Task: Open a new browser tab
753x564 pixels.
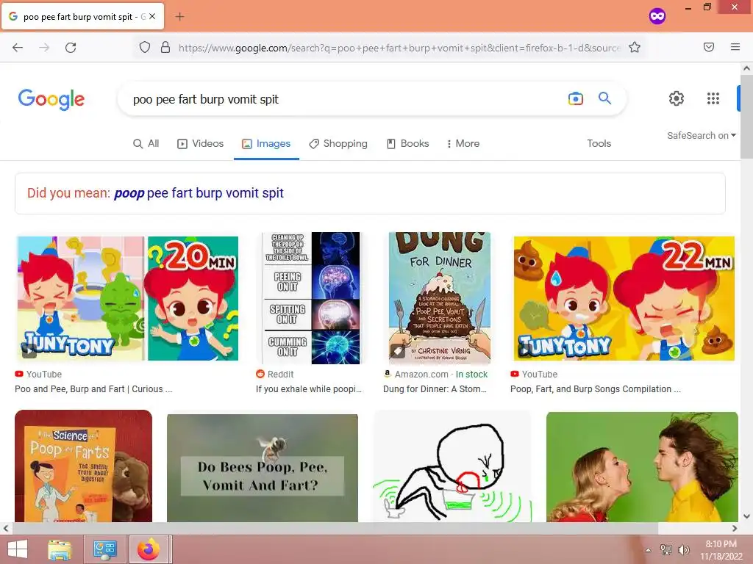Action: (x=179, y=17)
